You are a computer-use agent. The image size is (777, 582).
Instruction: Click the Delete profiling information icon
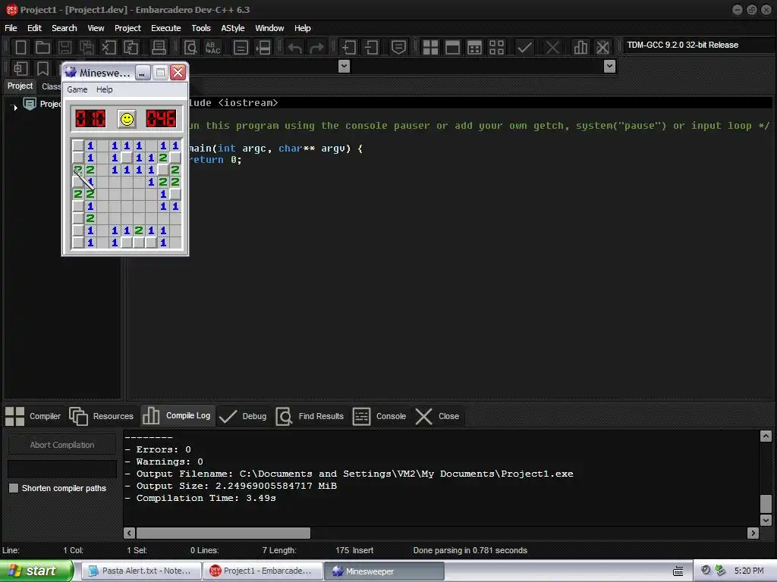[x=602, y=48]
